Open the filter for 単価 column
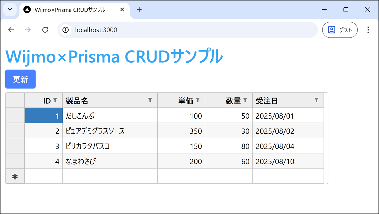The image size is (379, 214). [x=198, y=100]
